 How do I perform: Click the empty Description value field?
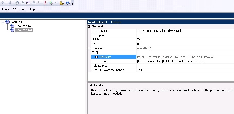point(185,35)
